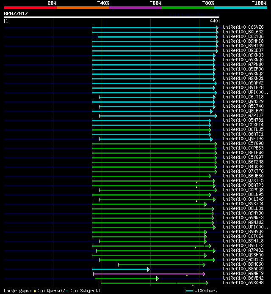Select the UniRef100_A9NYD0 label
This screenshot has height=294, width=271.
tap(243, 213)
